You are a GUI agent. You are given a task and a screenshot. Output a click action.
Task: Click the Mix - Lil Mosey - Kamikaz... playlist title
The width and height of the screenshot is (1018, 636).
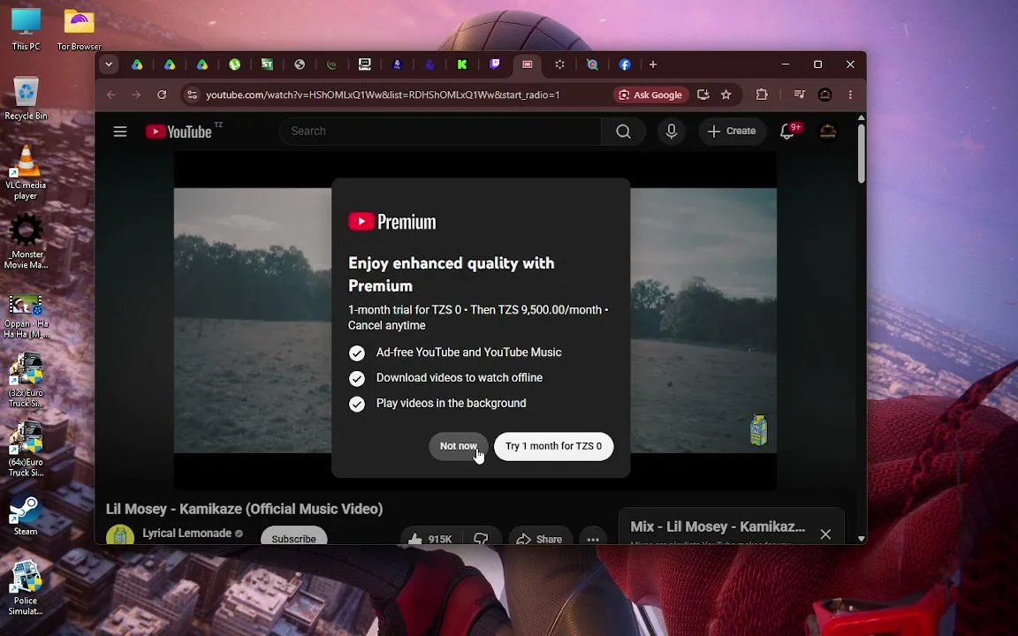[718, 527]
